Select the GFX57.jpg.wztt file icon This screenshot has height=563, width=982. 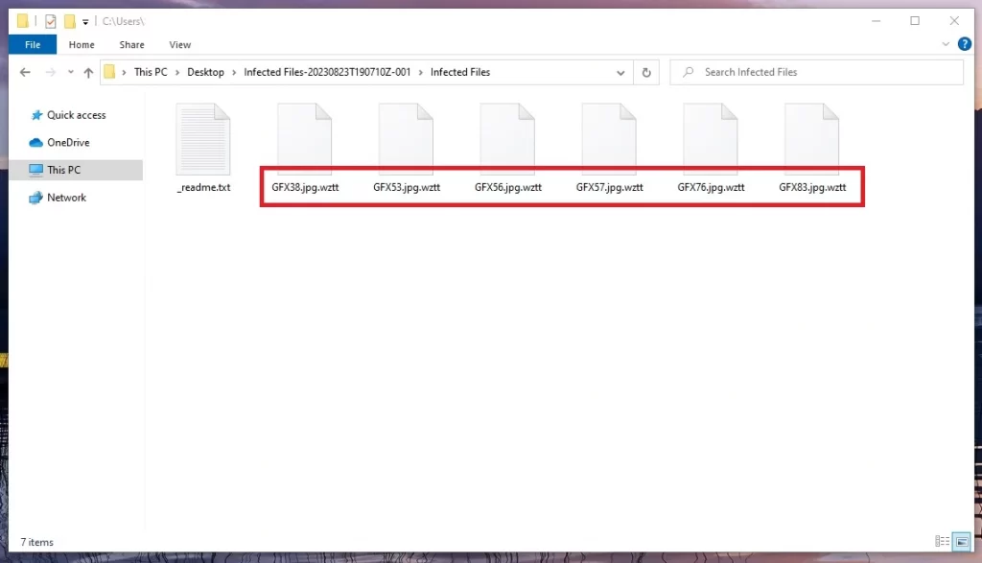click(x=609, y=139)
